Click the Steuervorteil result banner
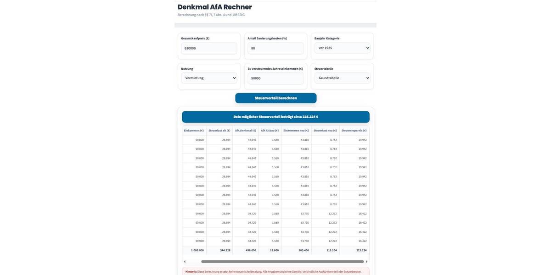551x275 pixels. [x=275, y=117]
